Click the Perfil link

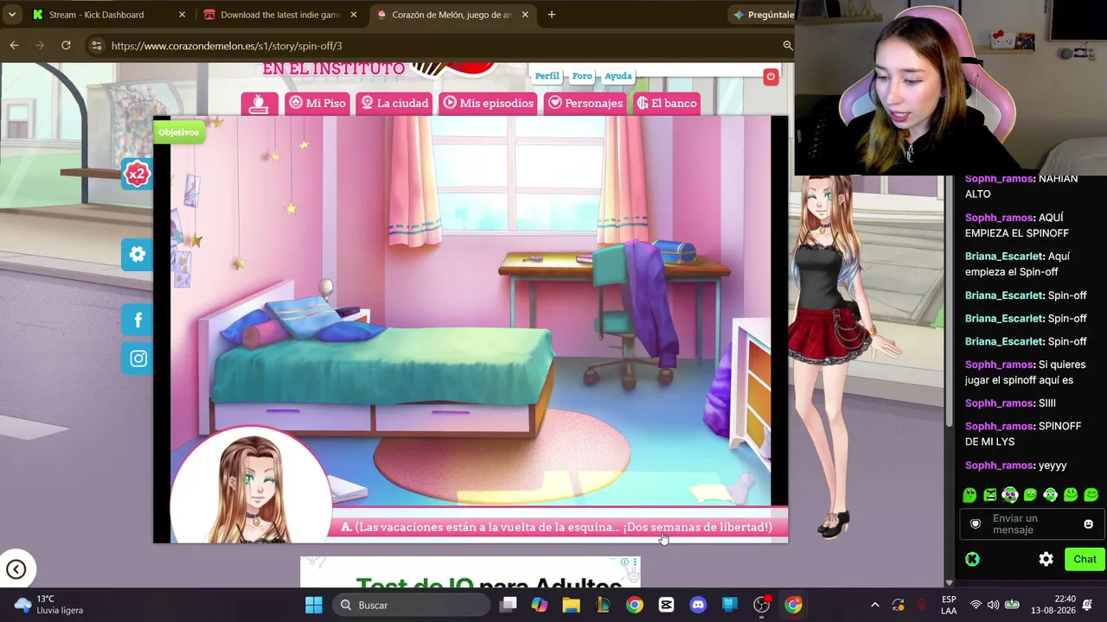(547, 76)
